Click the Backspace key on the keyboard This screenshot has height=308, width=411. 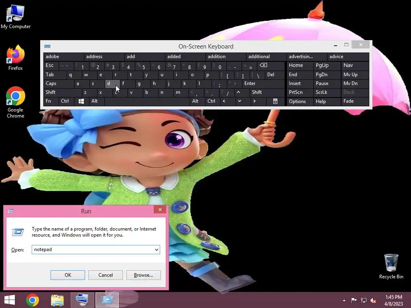pyautogui.click(x=271, y=65)
